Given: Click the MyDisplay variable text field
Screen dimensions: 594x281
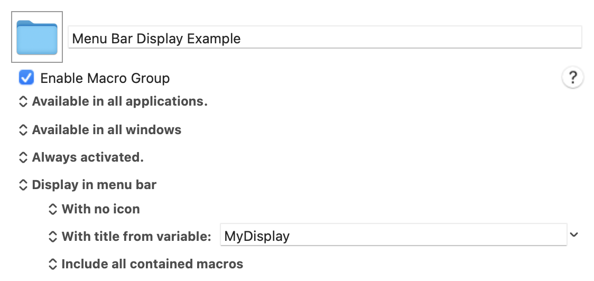Looking at the screenshot, I should pyautogui.click(x=394, y=235).
